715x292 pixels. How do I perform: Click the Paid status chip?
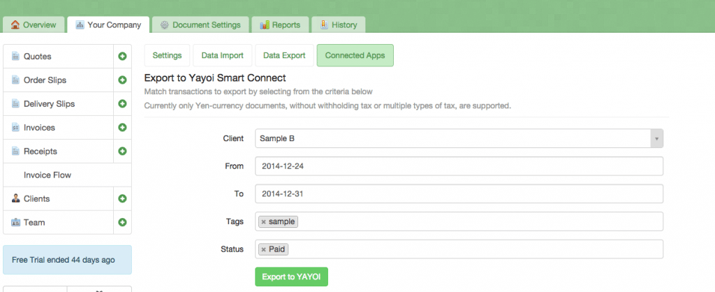274,249
